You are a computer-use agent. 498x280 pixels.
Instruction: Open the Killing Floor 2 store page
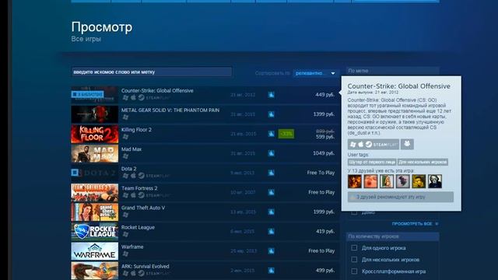click(x=136, y=130)
